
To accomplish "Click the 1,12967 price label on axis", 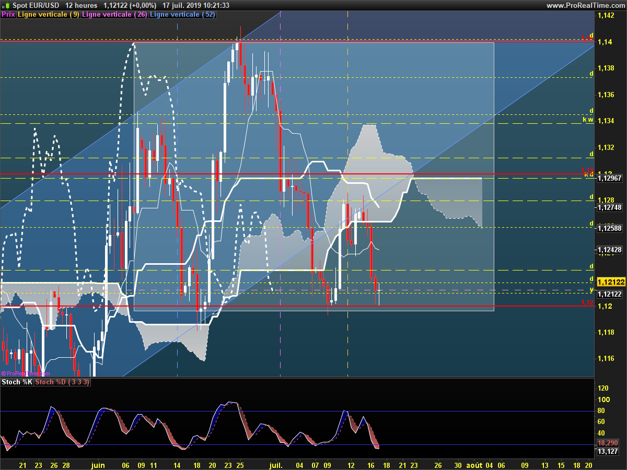I will (x=609, y=179).
